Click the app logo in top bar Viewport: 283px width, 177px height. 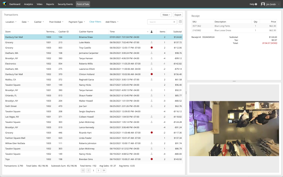[4, 4]
